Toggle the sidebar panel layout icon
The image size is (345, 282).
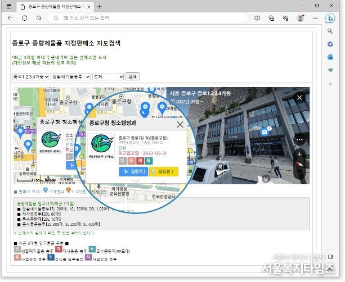point(330,257)
